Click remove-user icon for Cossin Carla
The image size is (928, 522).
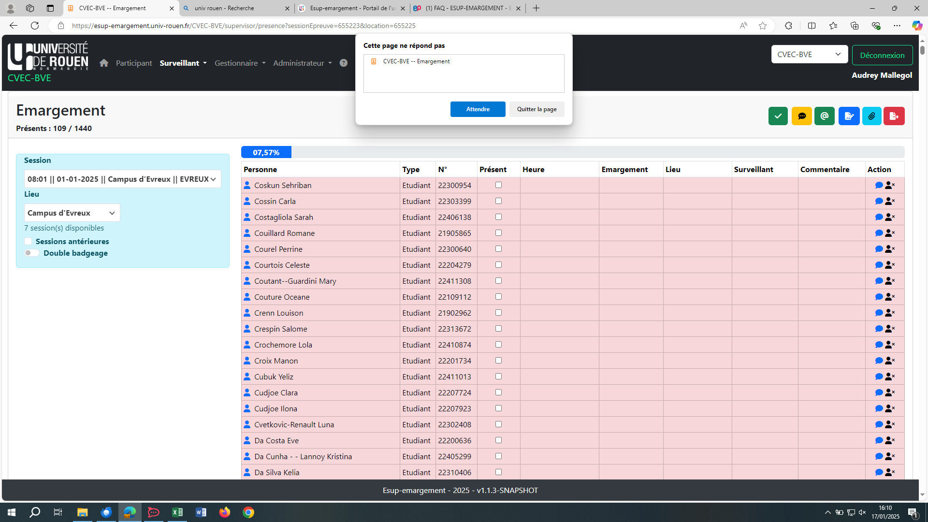pos(890,201)
